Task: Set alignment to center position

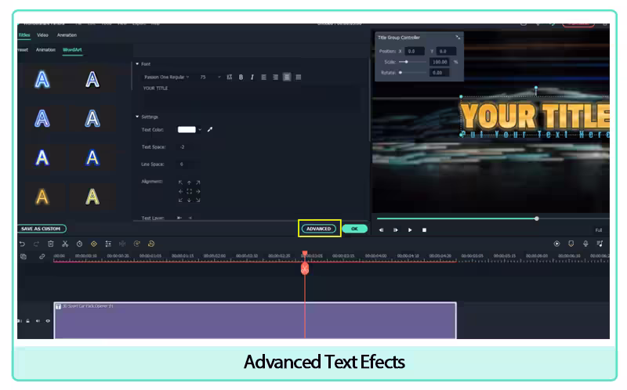Action: coord(189,191)
